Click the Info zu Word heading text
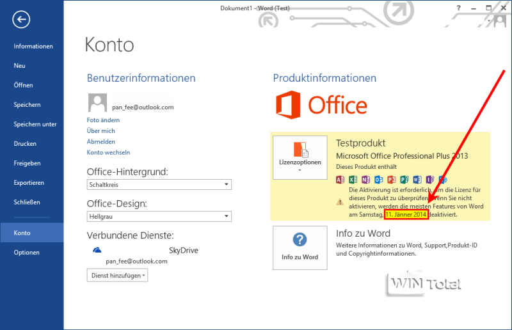The height and width of the screenshot is (330, 512). click(x=363, y=233)
